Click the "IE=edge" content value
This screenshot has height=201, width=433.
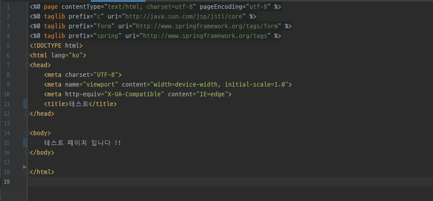pos(212,94)
